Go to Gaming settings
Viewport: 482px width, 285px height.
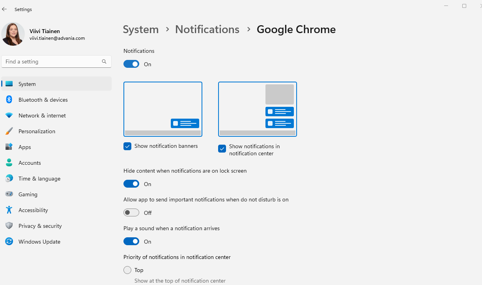[x=56, y=194]
